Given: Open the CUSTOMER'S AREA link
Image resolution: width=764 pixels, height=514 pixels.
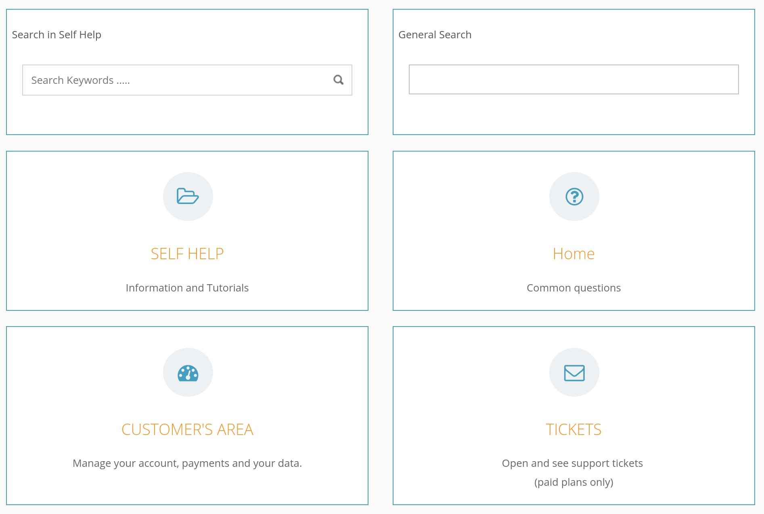Looking at the screenshot, I should [187, 430].
